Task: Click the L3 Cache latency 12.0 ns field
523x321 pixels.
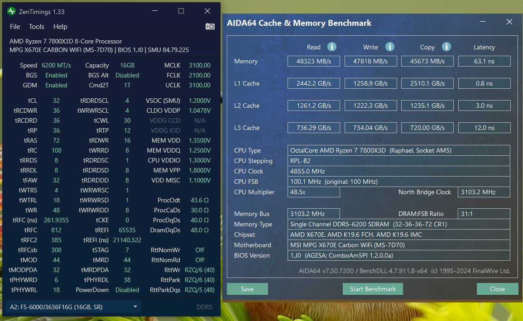Action: point(485,128)
